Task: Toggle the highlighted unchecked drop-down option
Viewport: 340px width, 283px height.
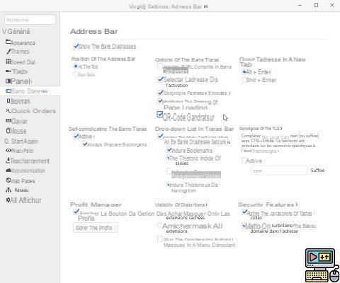Action: (x=169, y=171)
